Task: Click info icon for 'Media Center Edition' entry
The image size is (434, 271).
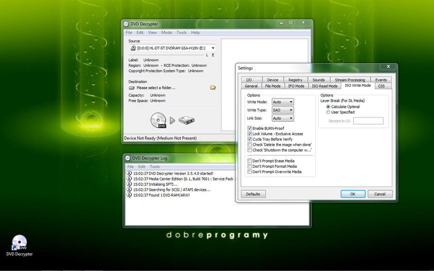Action: point(129,179)
